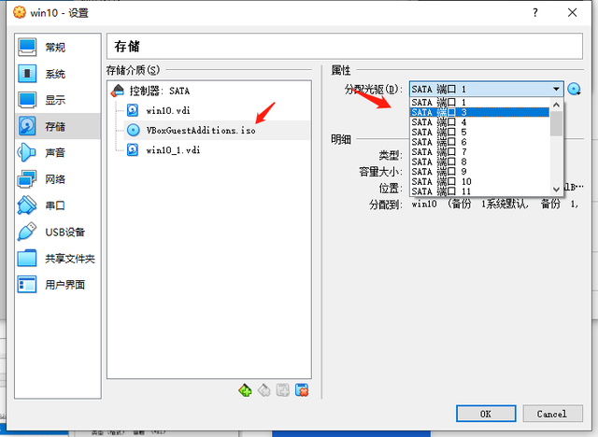Close the win10 设置 dialog
This screenshot has height=437, width=598.
[x=572, y=13]
